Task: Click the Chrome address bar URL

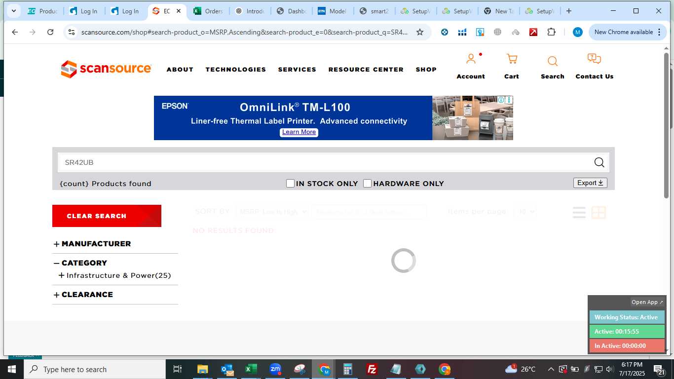Action: [244, 32]
